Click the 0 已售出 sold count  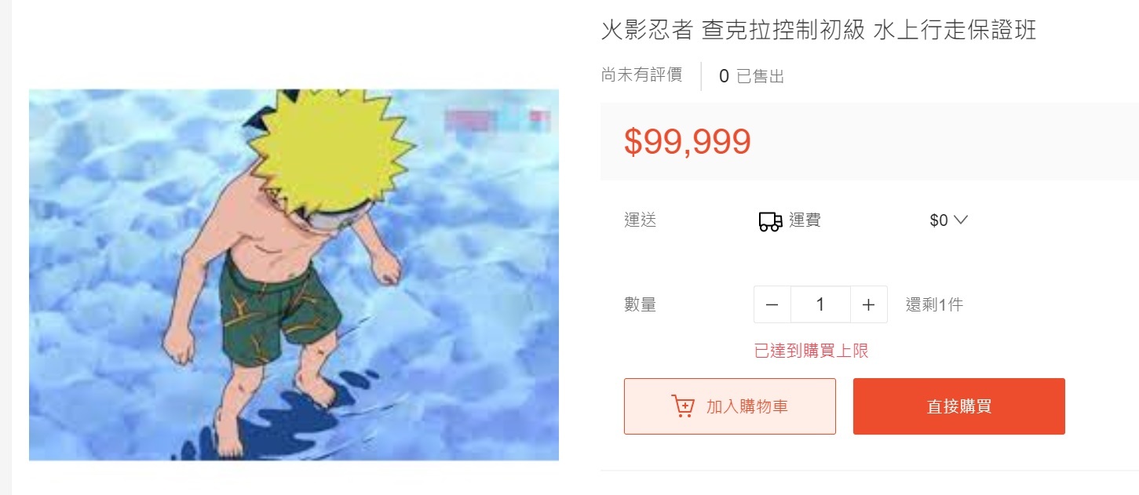[x=752, y=76]
